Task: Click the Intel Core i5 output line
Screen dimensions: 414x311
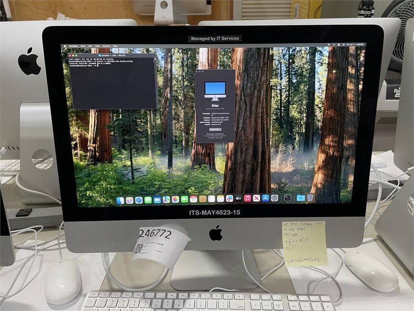Action: pyautogui.click(x=90, y=63)
